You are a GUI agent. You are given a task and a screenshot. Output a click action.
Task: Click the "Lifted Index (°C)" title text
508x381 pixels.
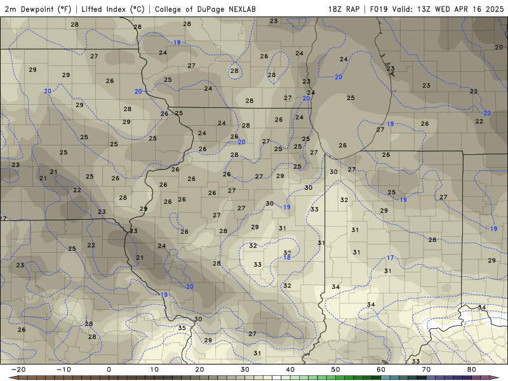(x=113, y=9)
